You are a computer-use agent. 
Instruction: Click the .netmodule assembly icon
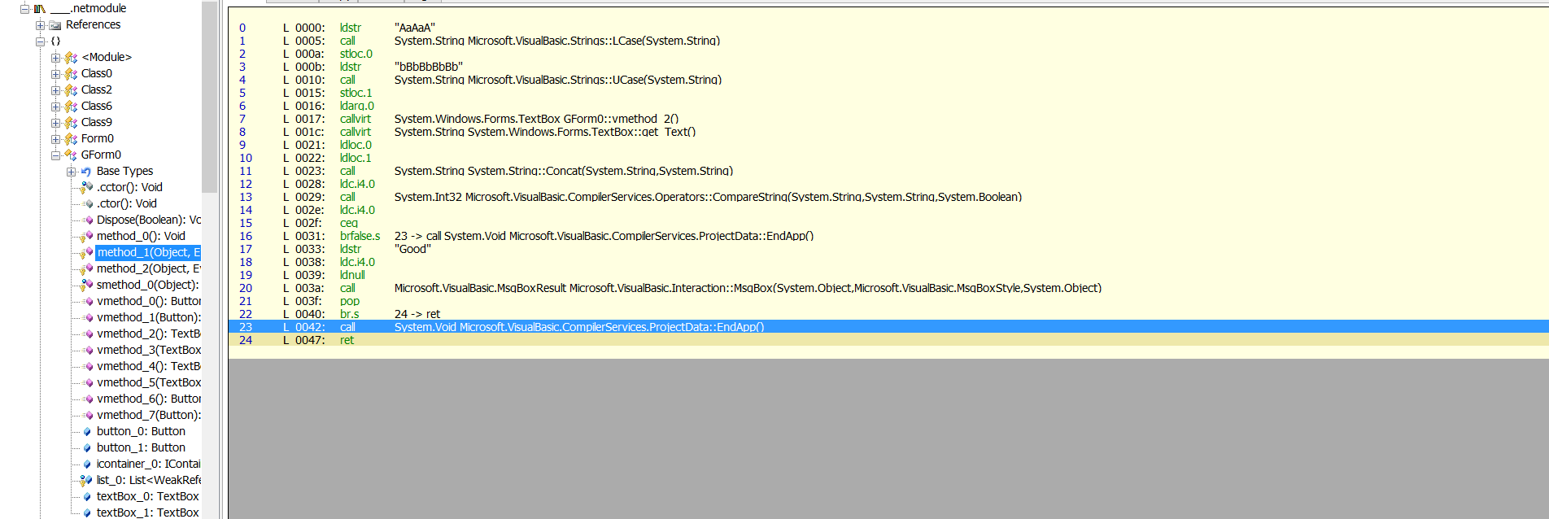point(39,9)
